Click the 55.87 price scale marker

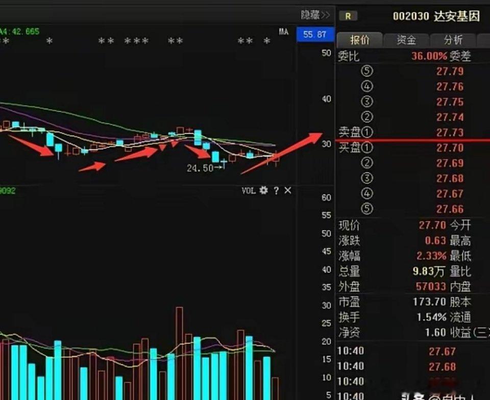[315, 34]
